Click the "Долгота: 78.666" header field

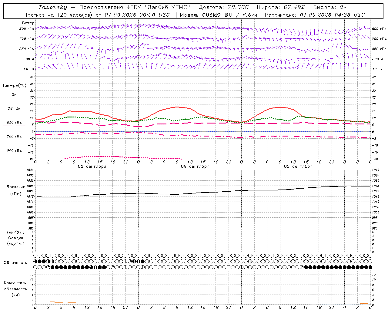point(224,7)
